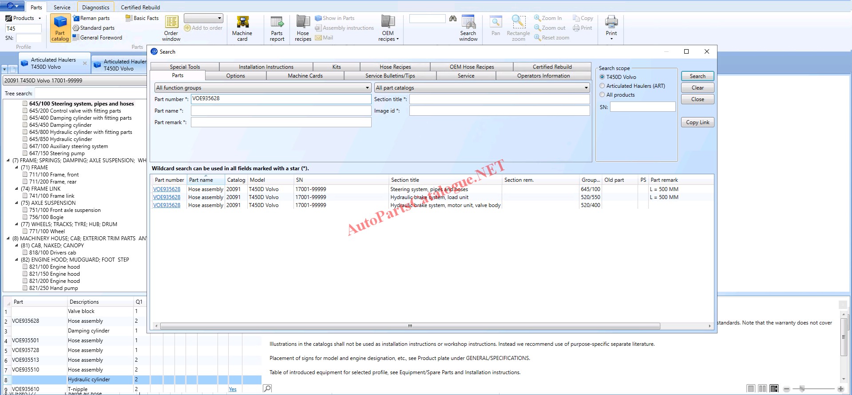
Task: Open the Diagnostics ribbon tab
Action: 95,8
